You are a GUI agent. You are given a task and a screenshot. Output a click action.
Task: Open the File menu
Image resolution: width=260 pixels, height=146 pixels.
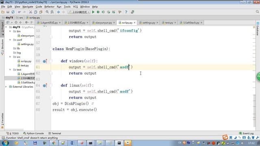(3, 6)
